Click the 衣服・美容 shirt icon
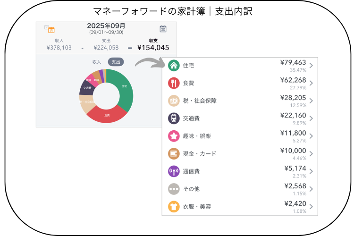 [x=173, y=206]
